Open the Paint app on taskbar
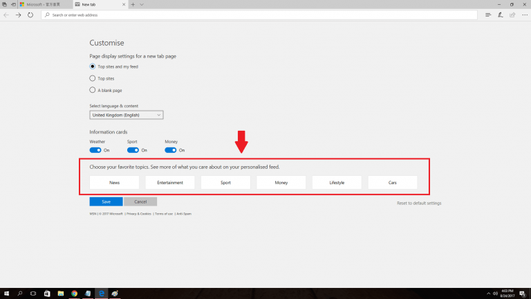Viewport: 531px width, 299px height. pyautogui.click(x=115, y=293)
